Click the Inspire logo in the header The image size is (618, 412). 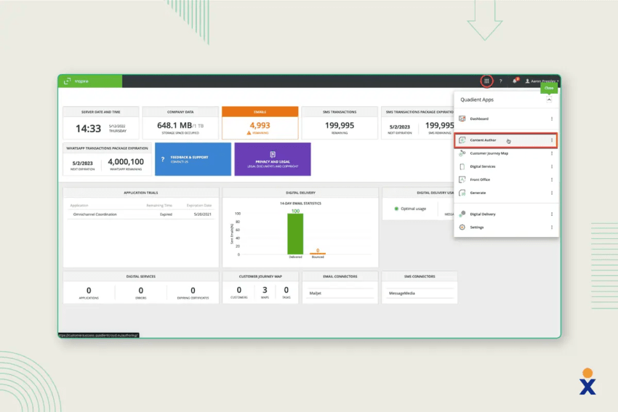77,81
